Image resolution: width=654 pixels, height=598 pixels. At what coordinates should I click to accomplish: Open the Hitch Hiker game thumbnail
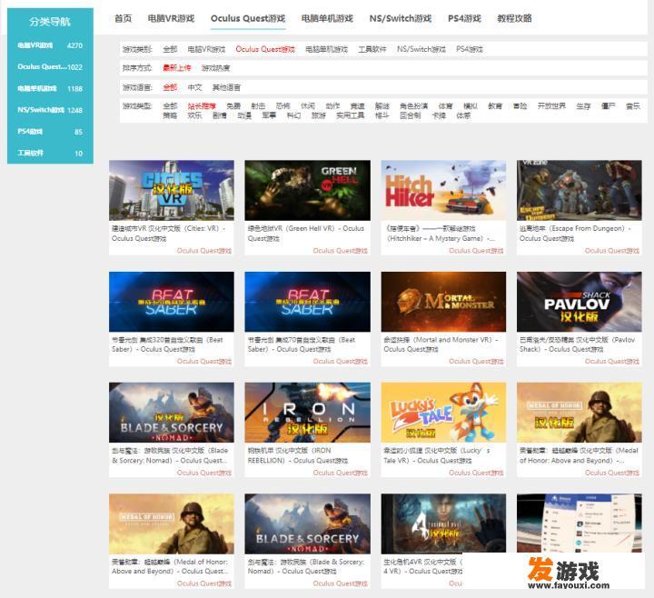[x=443, y=190]
